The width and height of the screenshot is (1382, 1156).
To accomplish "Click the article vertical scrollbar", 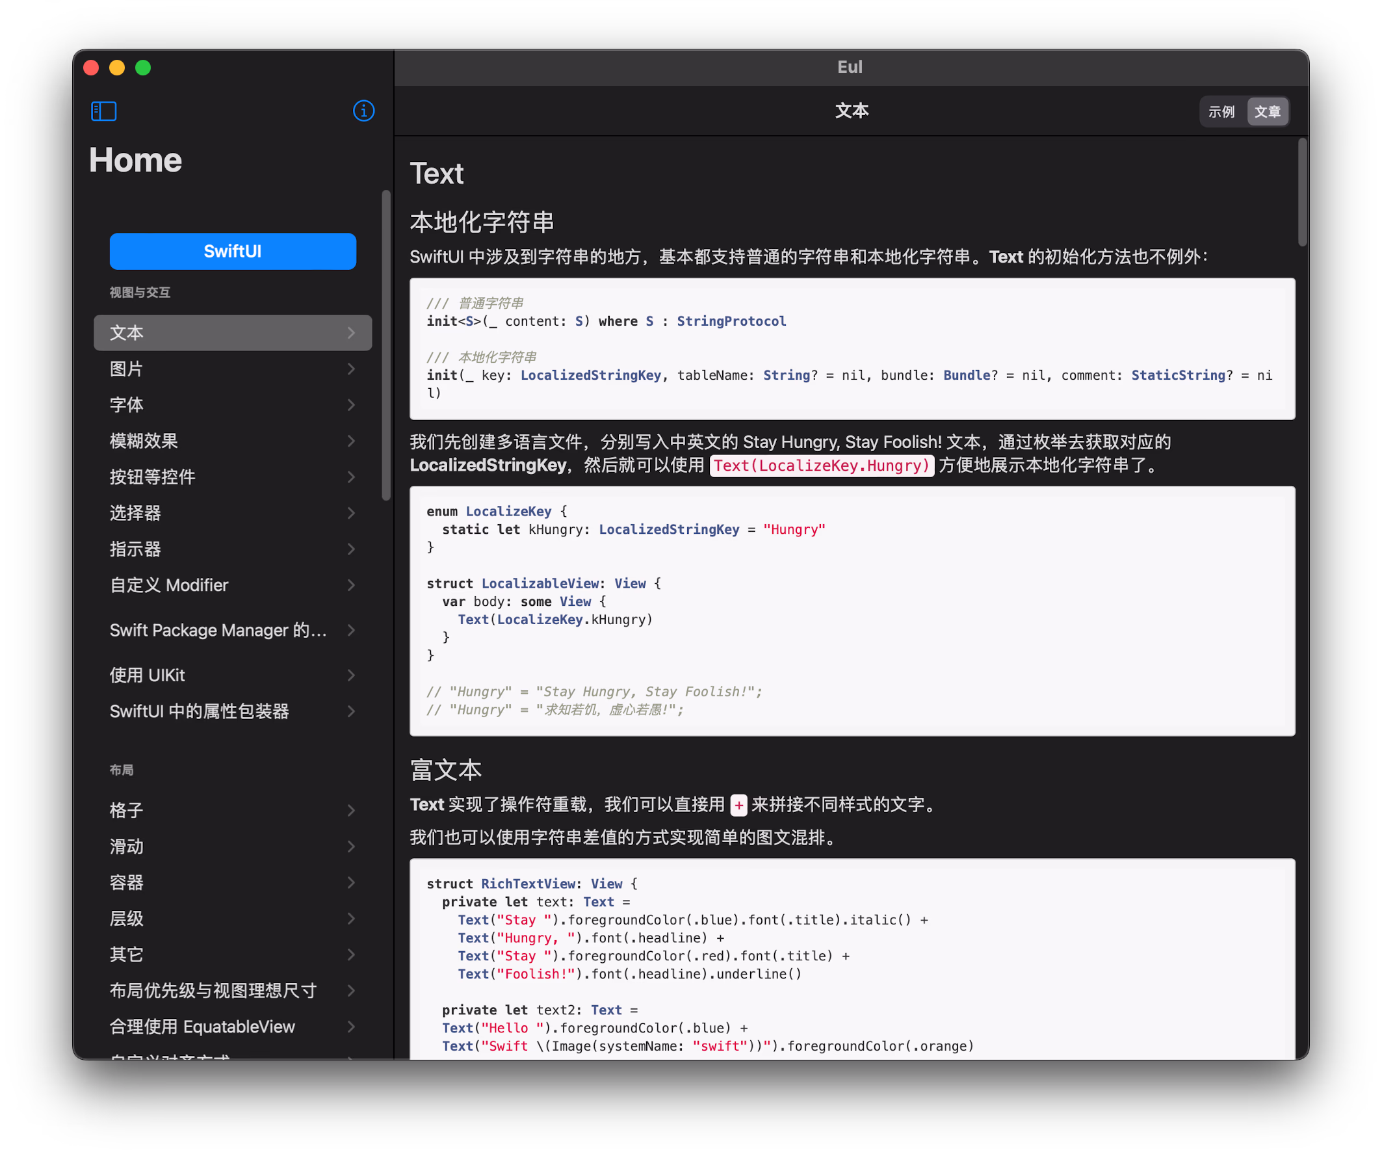I will click(x=1303, y=192).
